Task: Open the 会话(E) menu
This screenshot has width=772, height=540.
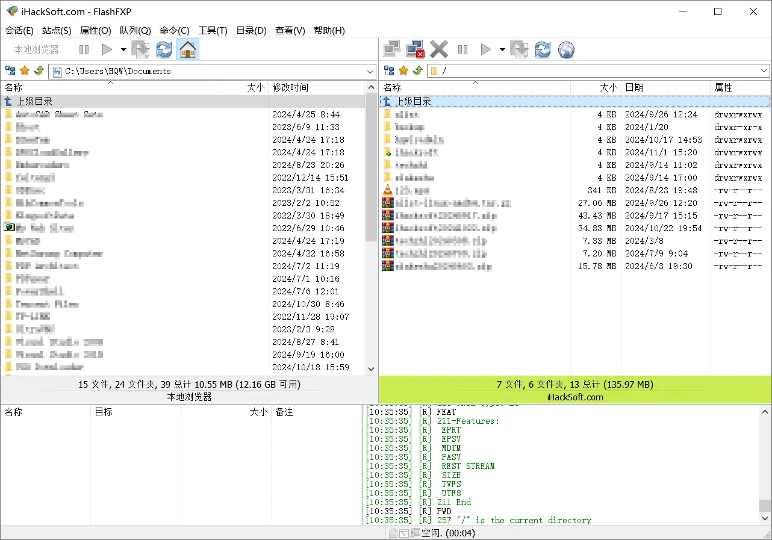Action: click(19, 31)
